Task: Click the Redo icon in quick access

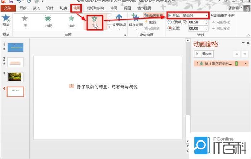Action: (29, 1)
